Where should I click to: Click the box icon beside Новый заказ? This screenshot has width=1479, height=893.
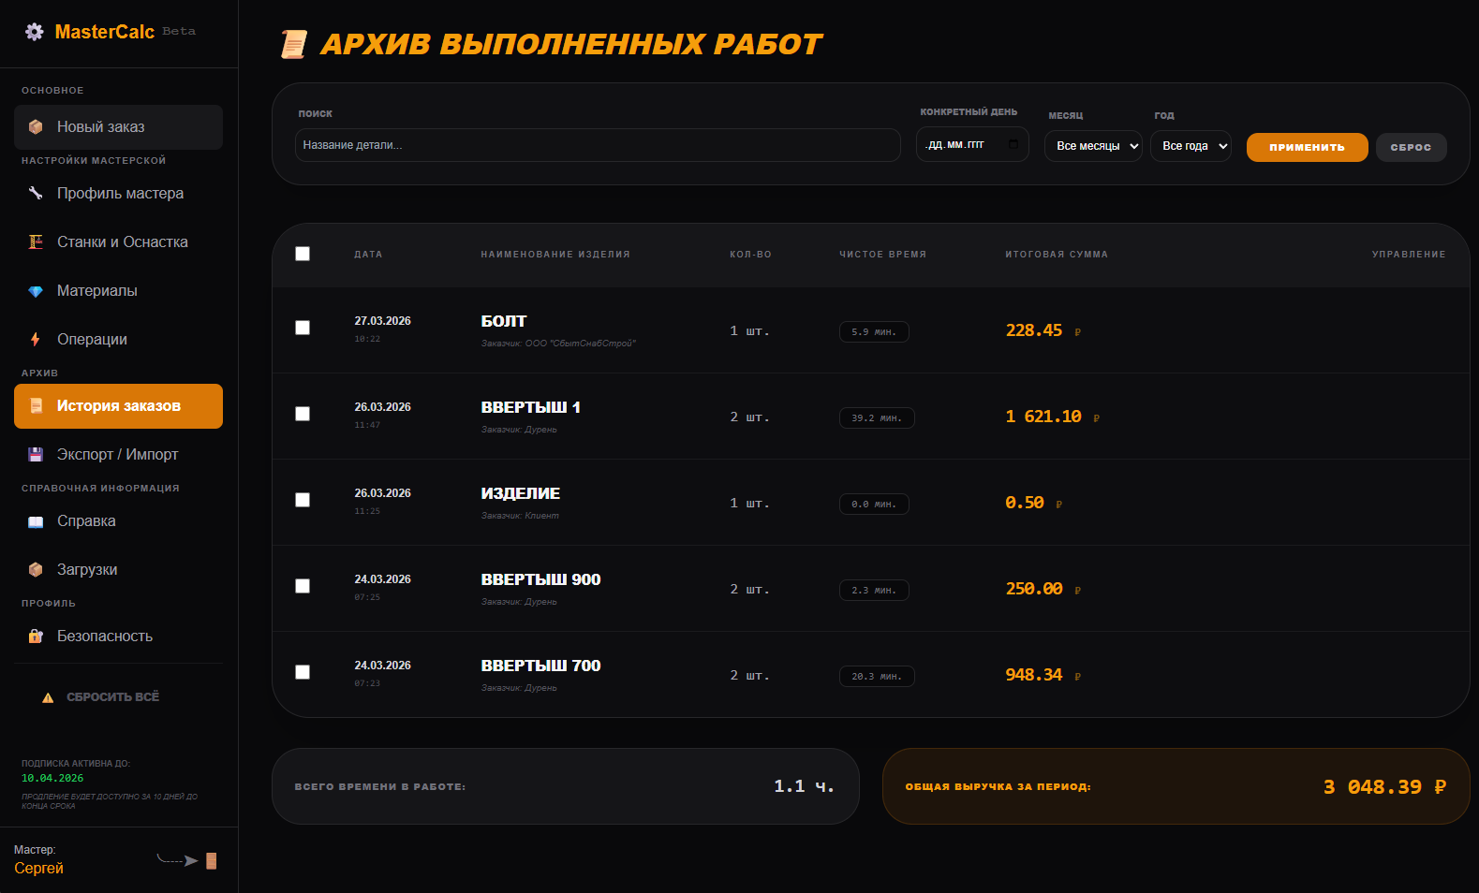36,127
